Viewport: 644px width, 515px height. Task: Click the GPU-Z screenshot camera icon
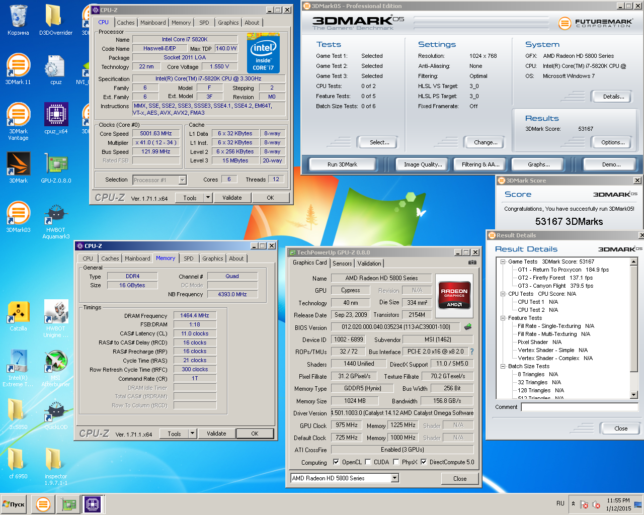click(x=472, y=263)
